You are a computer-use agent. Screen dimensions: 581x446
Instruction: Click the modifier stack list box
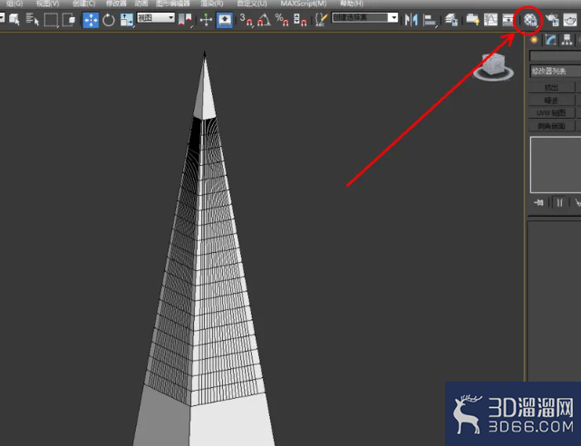coord(556,165)
